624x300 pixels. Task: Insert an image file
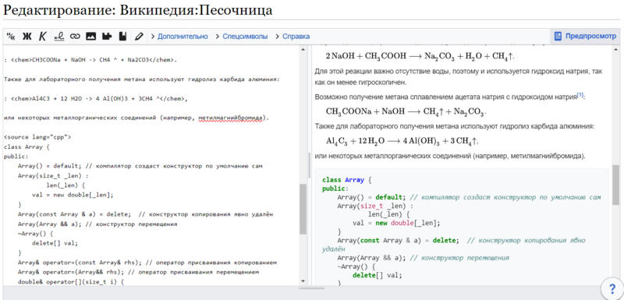pos(90,37)
